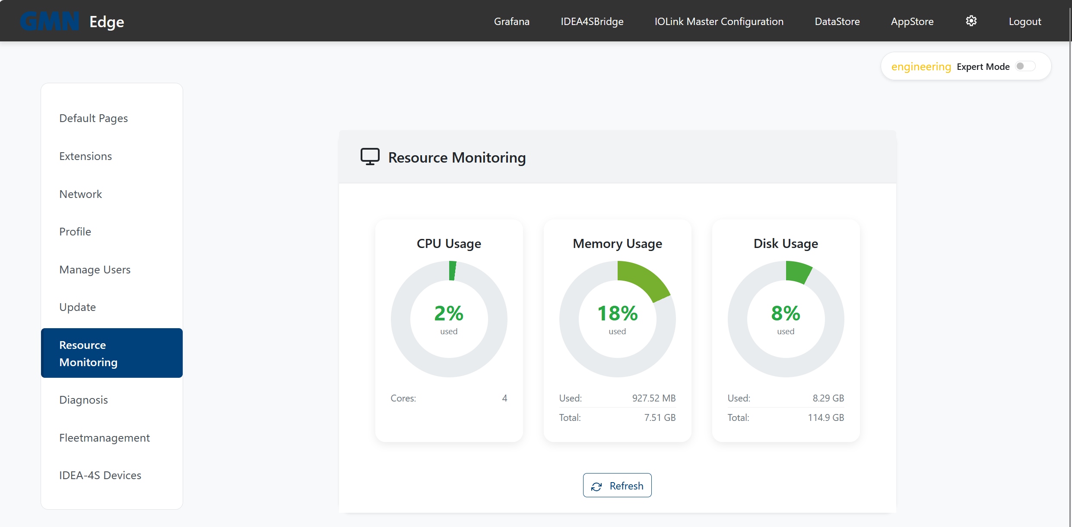Select the Memory Usage donut chart

[x=617, y=319]
